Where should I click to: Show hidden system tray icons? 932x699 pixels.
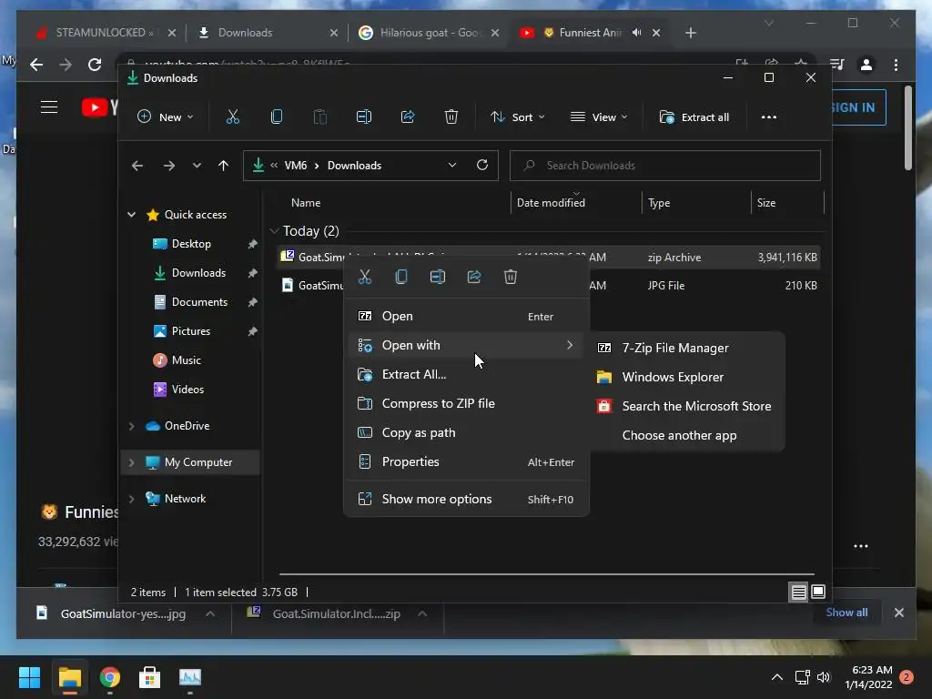click(777, 677)
